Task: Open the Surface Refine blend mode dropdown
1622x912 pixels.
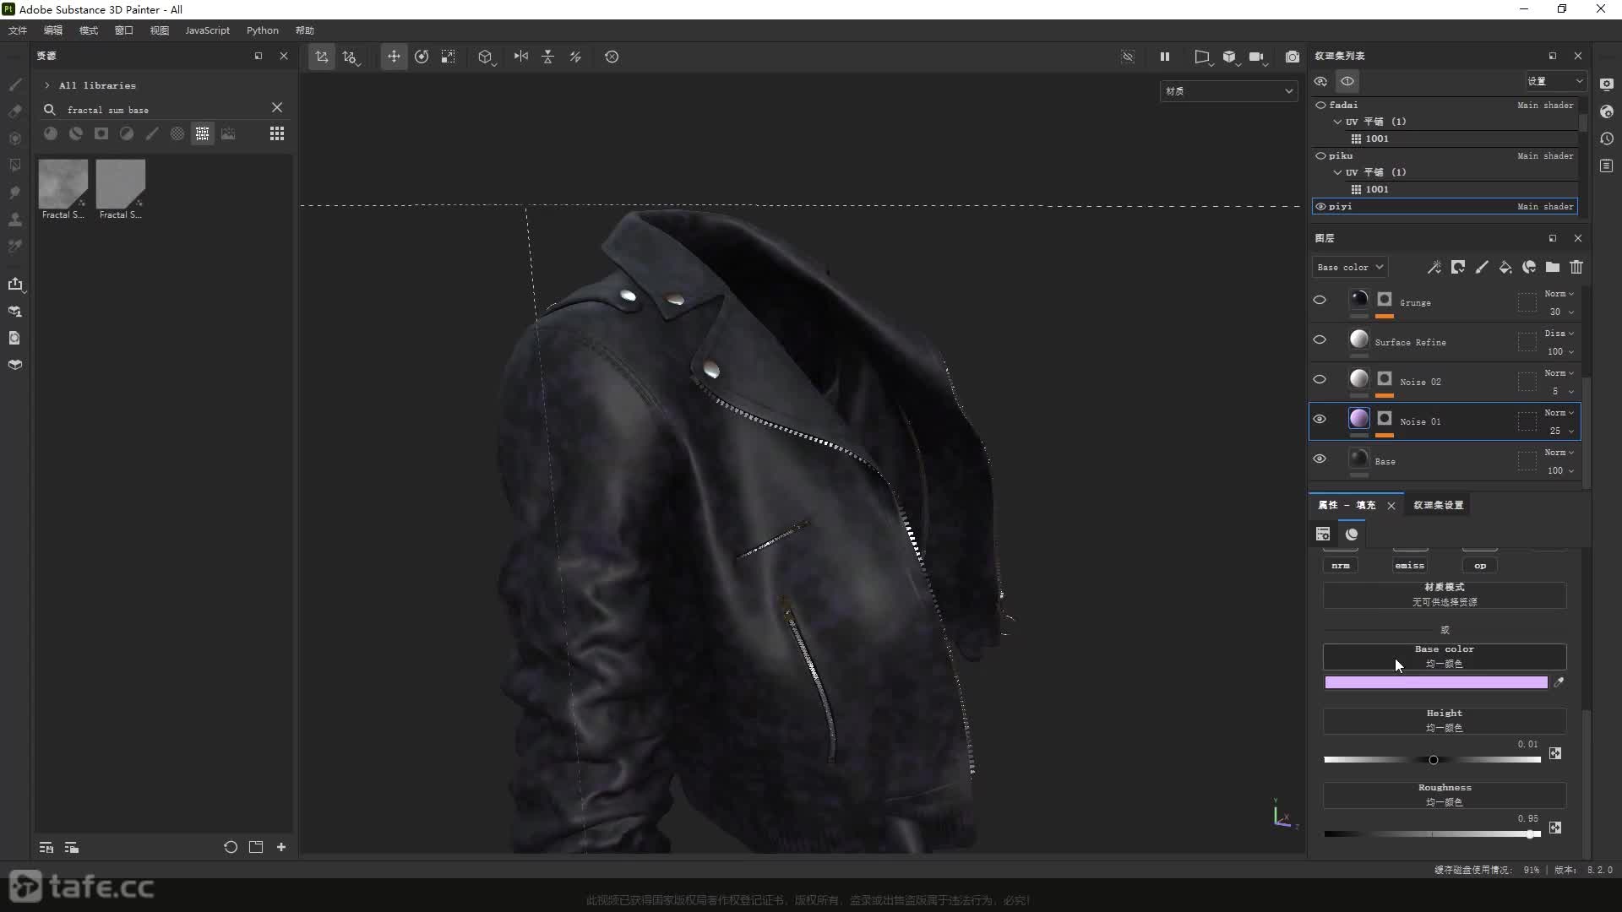Action: tap(1559, 334)
